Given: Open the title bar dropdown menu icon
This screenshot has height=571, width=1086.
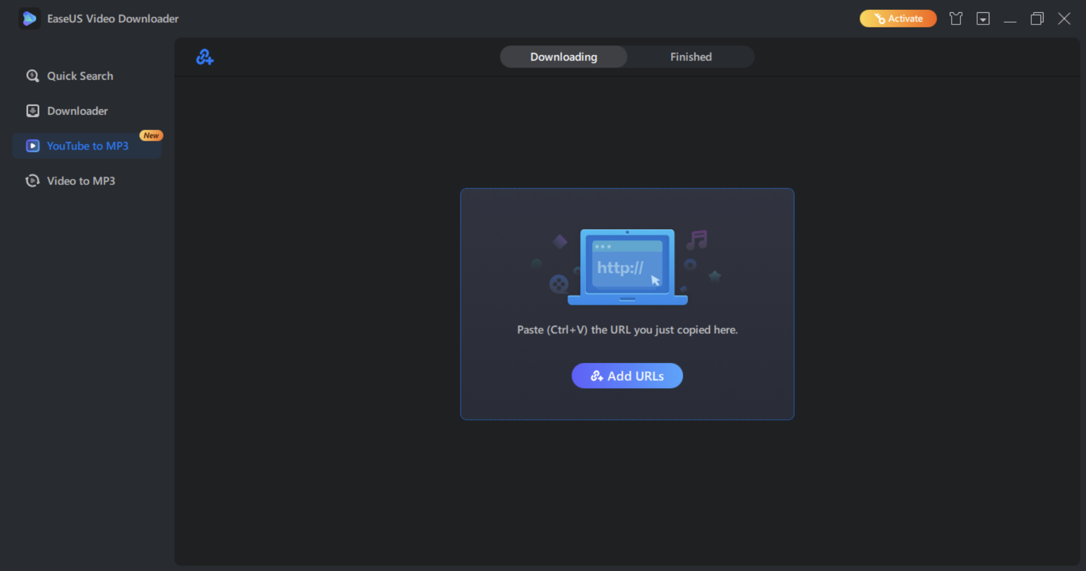Looking at the screenshot, I should click(x=983, y=19).
